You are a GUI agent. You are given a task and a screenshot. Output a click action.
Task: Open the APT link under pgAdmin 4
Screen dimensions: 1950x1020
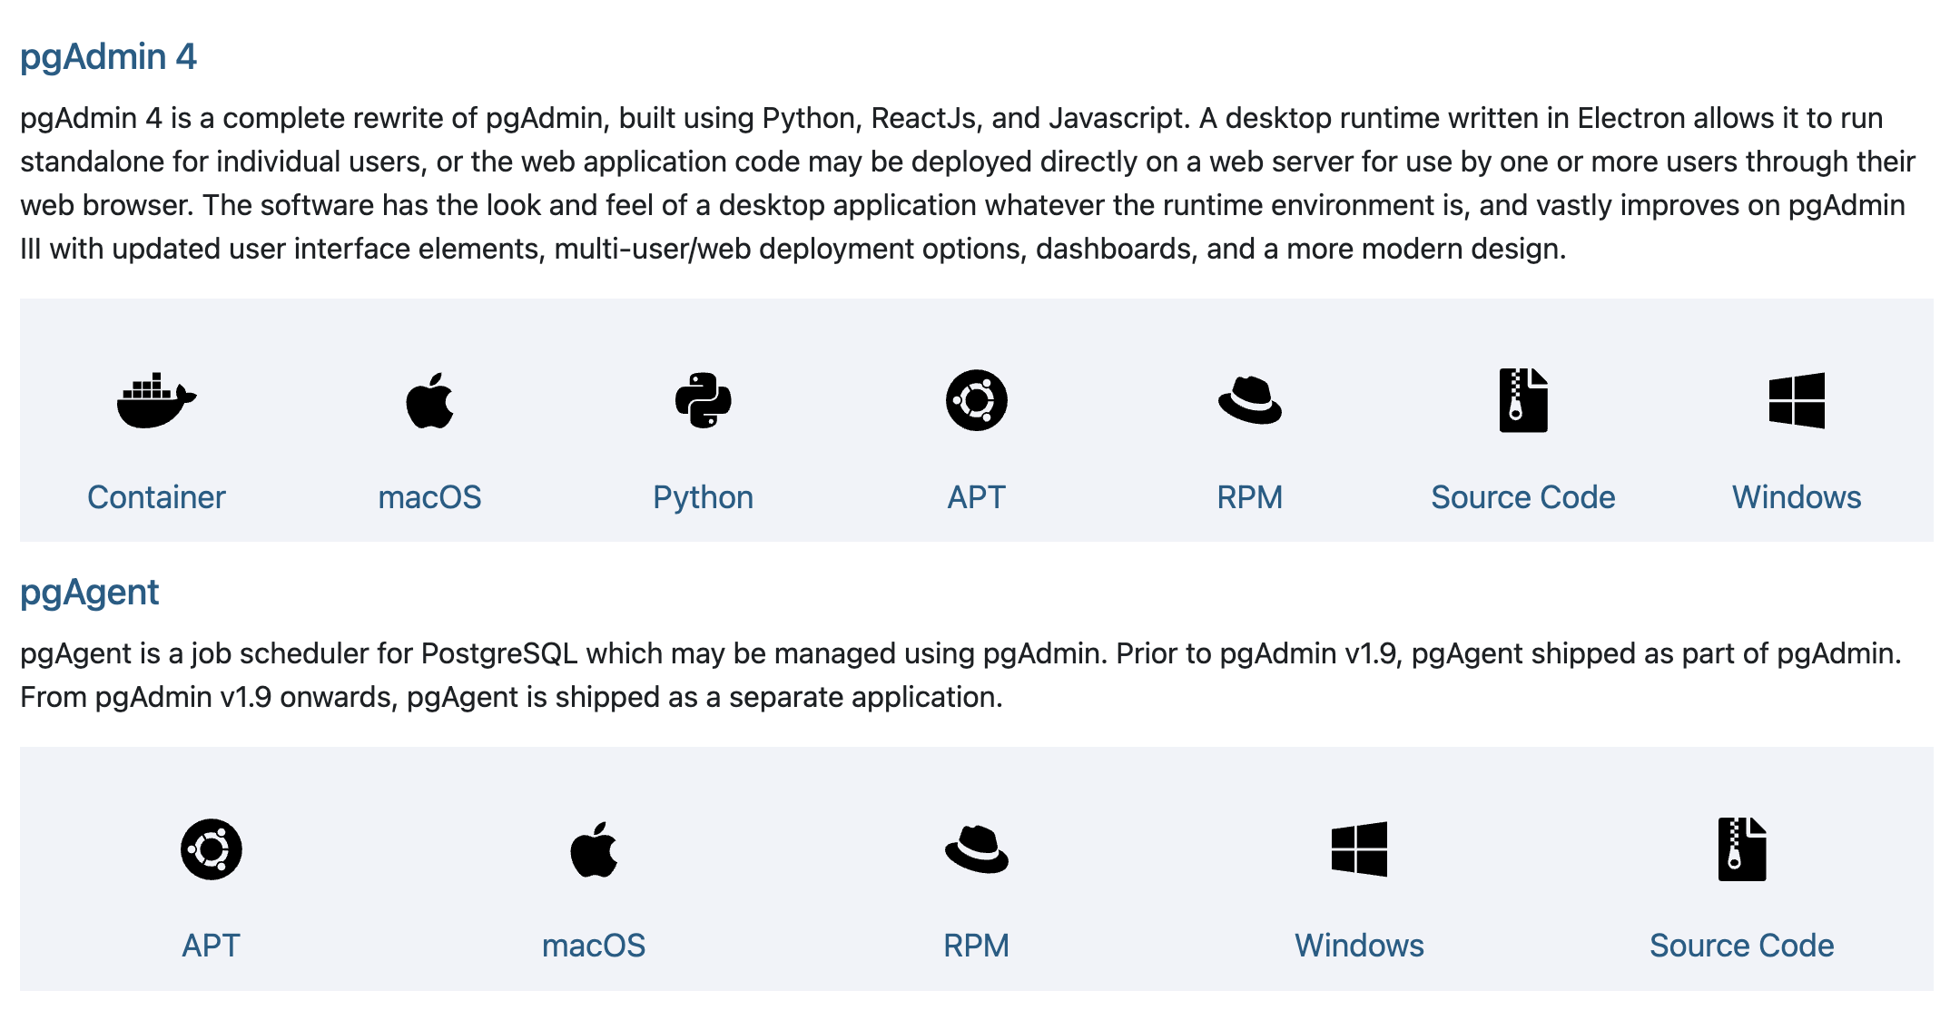pyautogui.click(x=977, y=496)
